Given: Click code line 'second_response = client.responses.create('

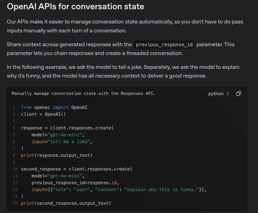Looking at the screenshot, I should [77, 169].
